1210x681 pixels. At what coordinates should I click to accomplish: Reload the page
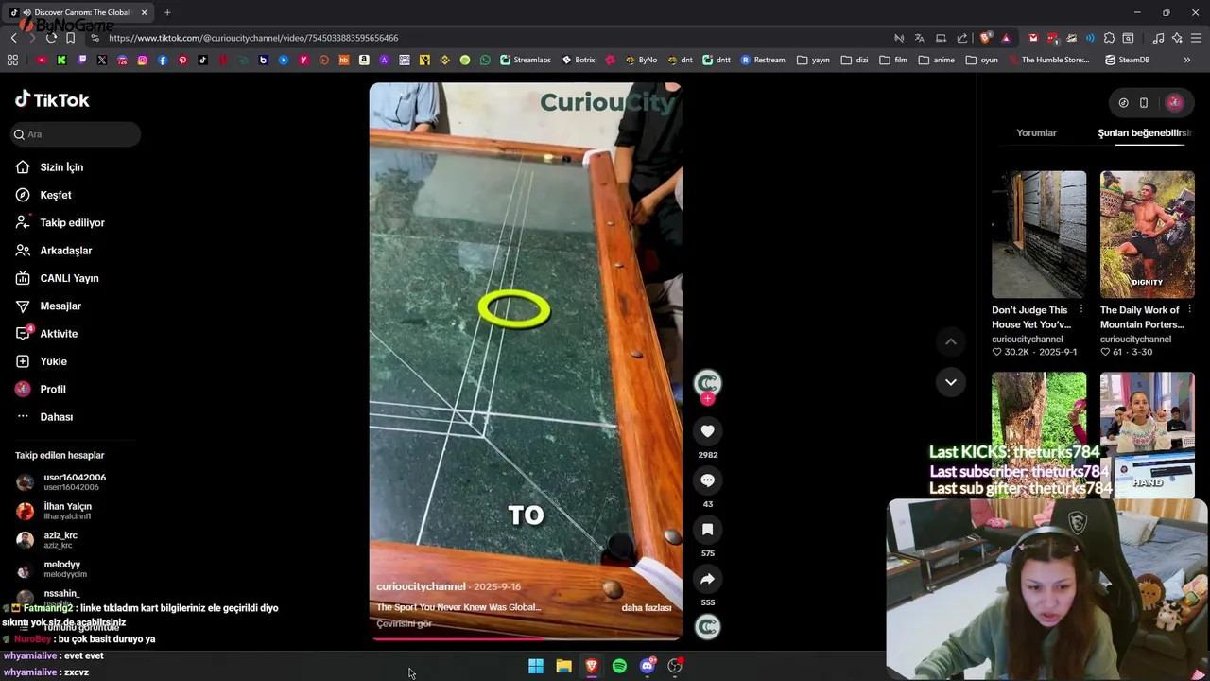tap(51, 38)
